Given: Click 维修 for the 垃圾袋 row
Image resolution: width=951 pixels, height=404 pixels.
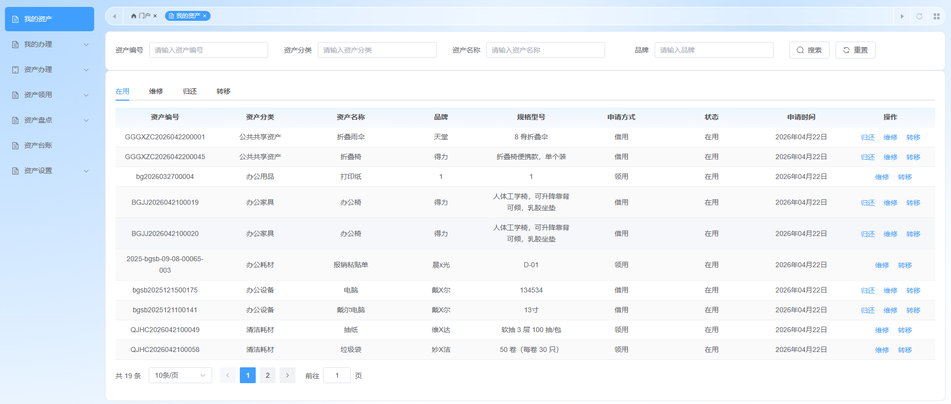Looking at the screenshot, I should click(882, 350).
